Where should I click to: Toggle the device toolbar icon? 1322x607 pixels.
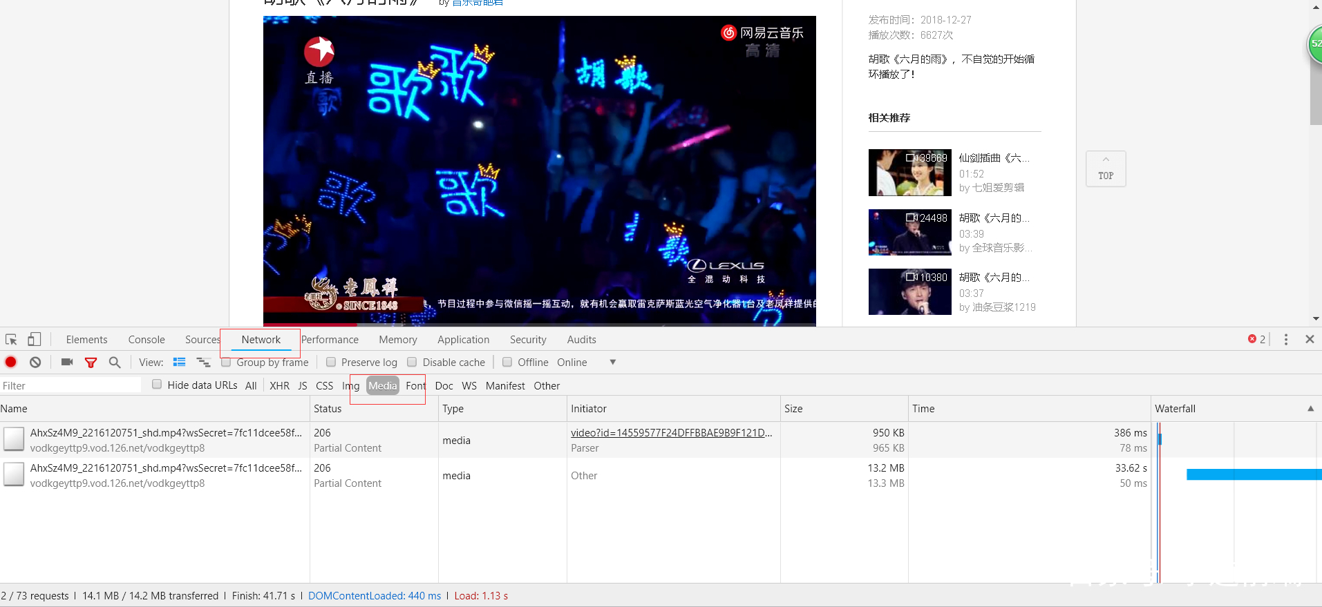point(34,340)
